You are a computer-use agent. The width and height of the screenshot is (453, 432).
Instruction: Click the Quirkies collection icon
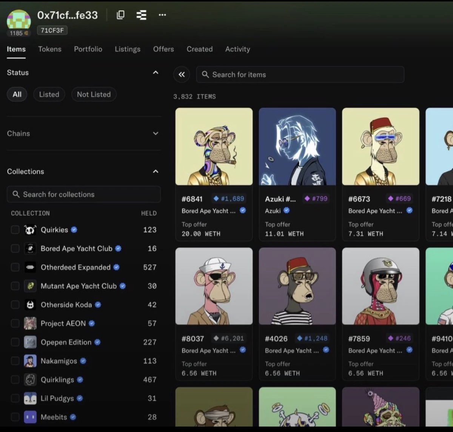(30, 230)
